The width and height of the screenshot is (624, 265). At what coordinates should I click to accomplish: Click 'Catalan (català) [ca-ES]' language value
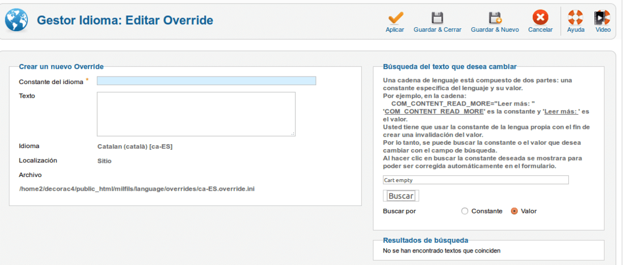(135, 146)
